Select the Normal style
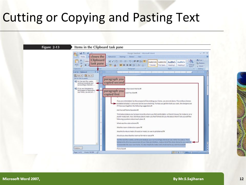This screenshot has height=185, width=246. click(x=152, y=63)
